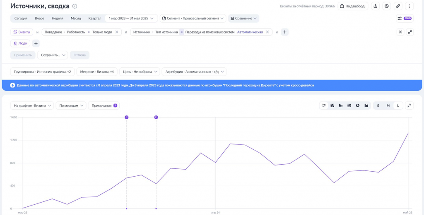
Task: Click the sampling accuracy 100% slider icon
Action: [x=405, y=19]
